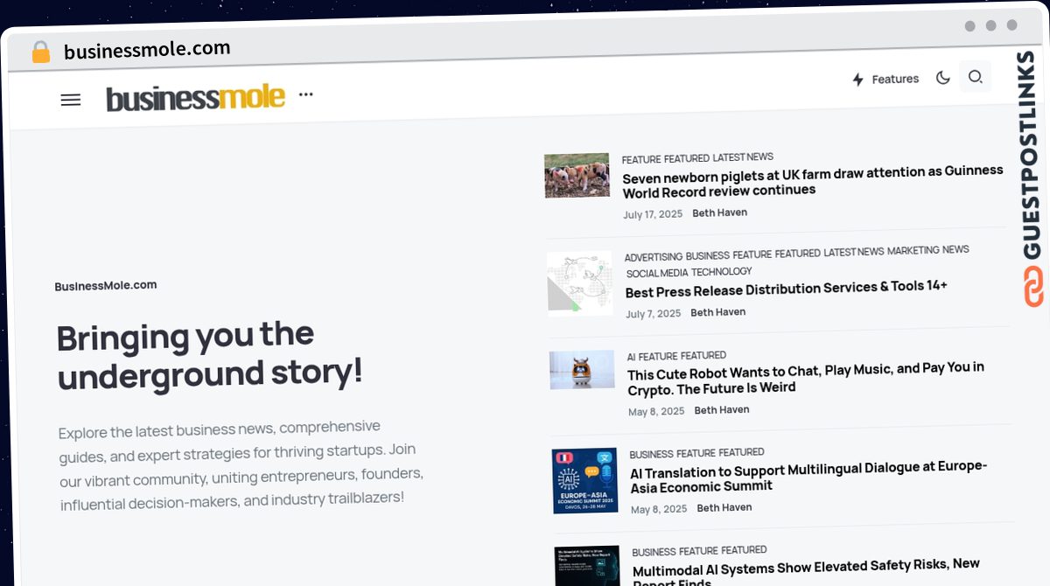Select LATEST NEWS tag on piglets article
The width and height of the screenshot is (1050, 586).
(743, 157)
